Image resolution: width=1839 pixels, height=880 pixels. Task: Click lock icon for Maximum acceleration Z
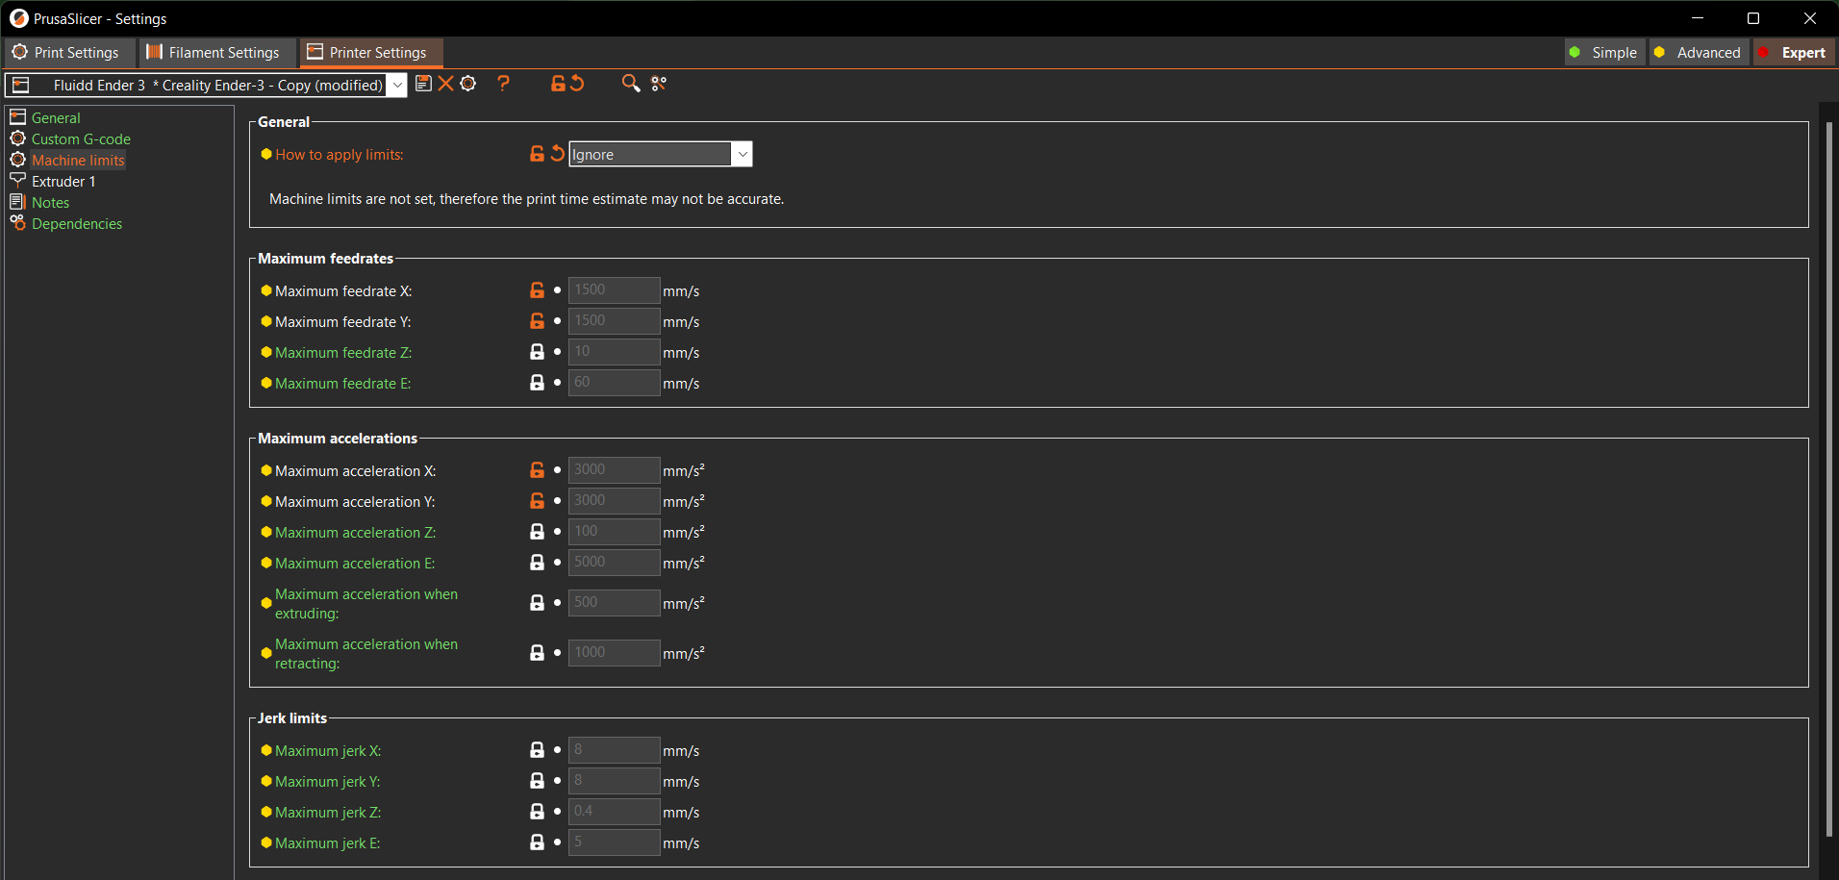click(537, 532)
